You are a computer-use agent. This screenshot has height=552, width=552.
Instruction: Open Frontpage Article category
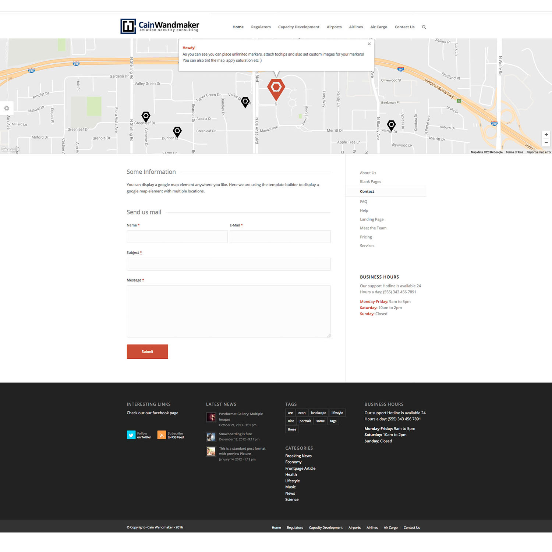pyautogui.click(x=300, y=468)
